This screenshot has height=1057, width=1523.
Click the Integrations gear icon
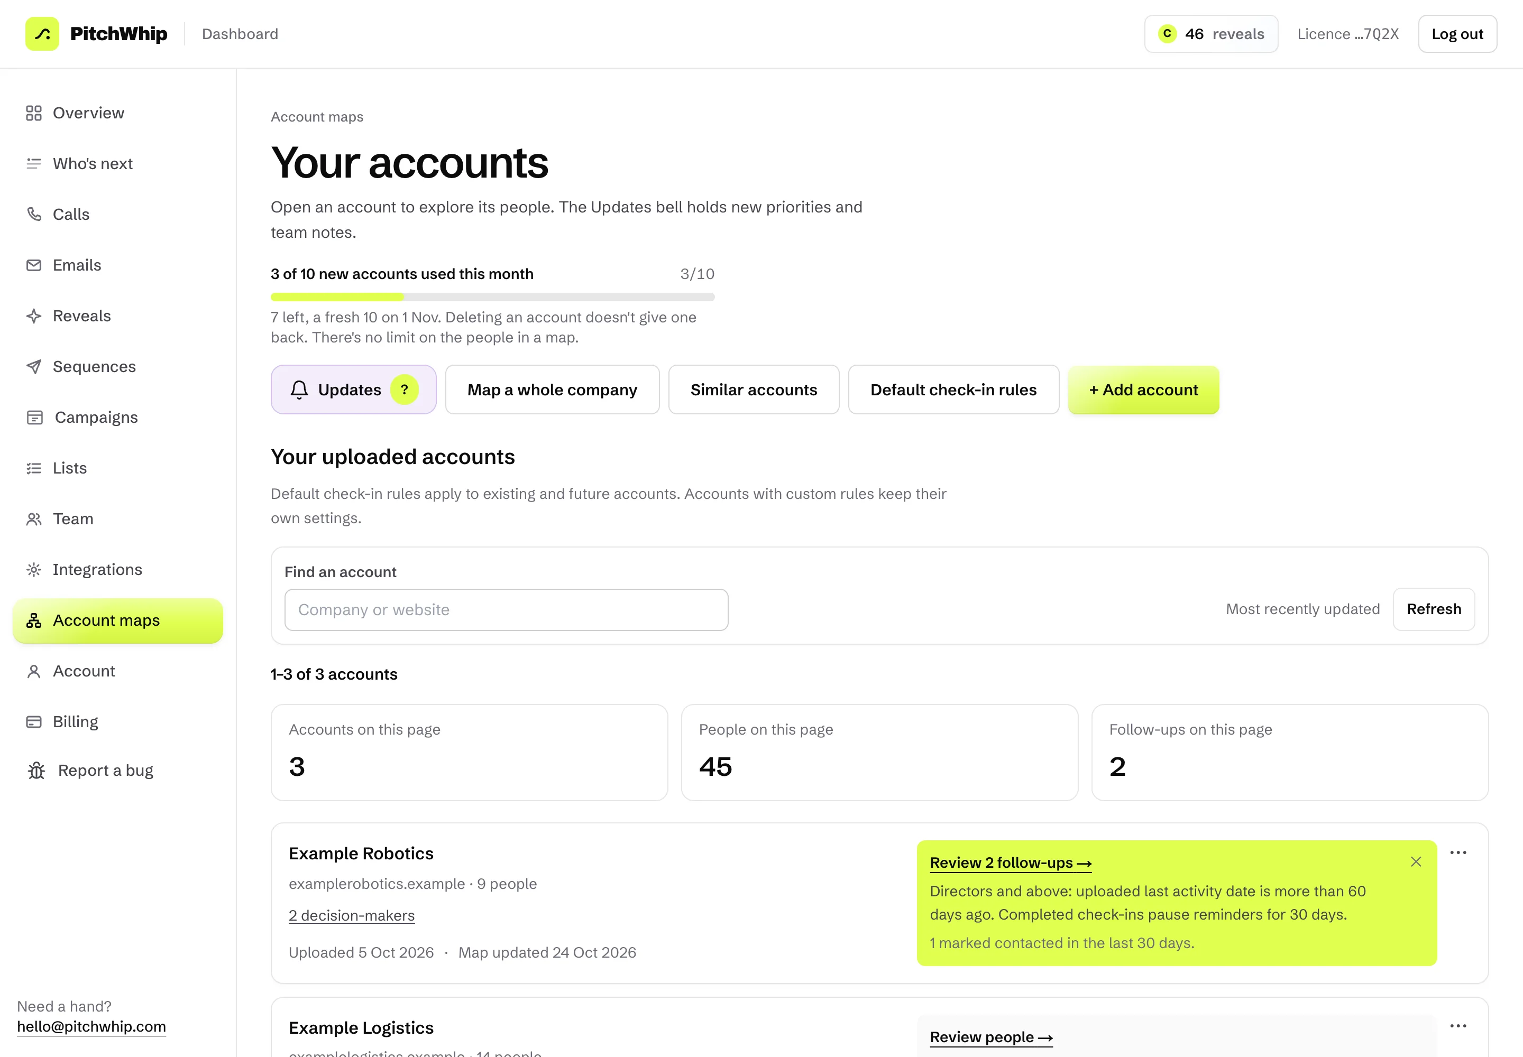pyautogui.click(x=34, y=570)
